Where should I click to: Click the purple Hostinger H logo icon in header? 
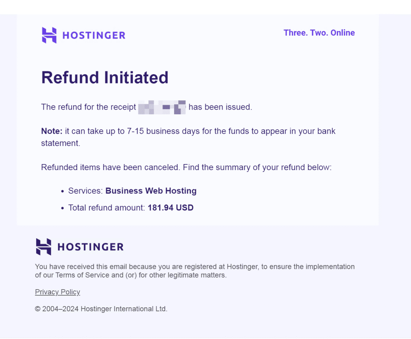(49, 35)
